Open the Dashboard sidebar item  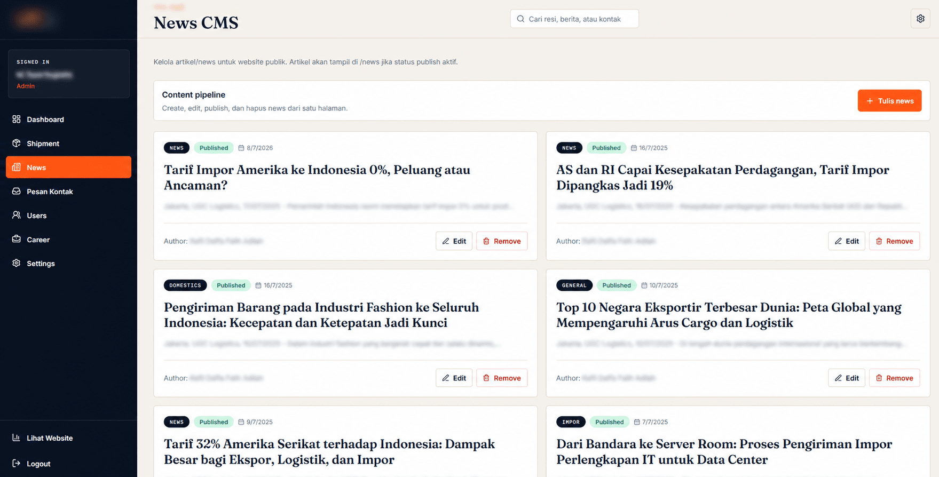click(68, 120)
